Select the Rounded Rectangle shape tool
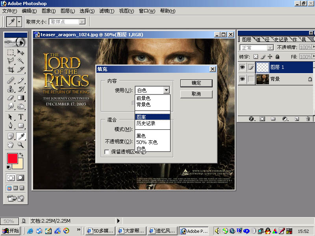The image size is (315, 236). point(21,125)
